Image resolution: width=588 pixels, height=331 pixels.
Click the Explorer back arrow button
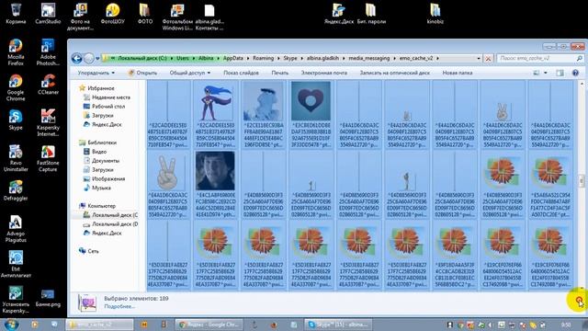point(77,58)
